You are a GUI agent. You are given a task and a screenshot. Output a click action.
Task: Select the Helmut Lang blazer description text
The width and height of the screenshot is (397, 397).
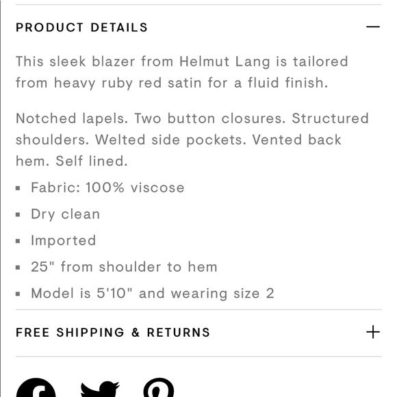pyautogui.click(x=182, y=72)
